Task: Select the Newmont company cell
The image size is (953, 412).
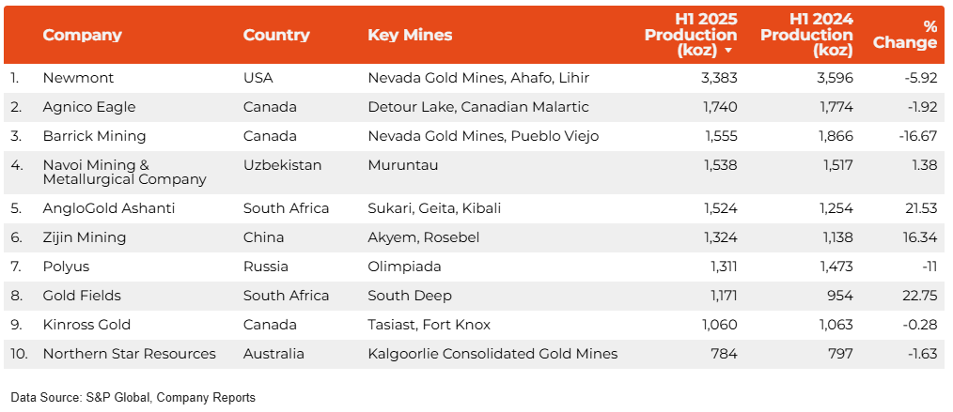Action: click(x=78, y=78)
